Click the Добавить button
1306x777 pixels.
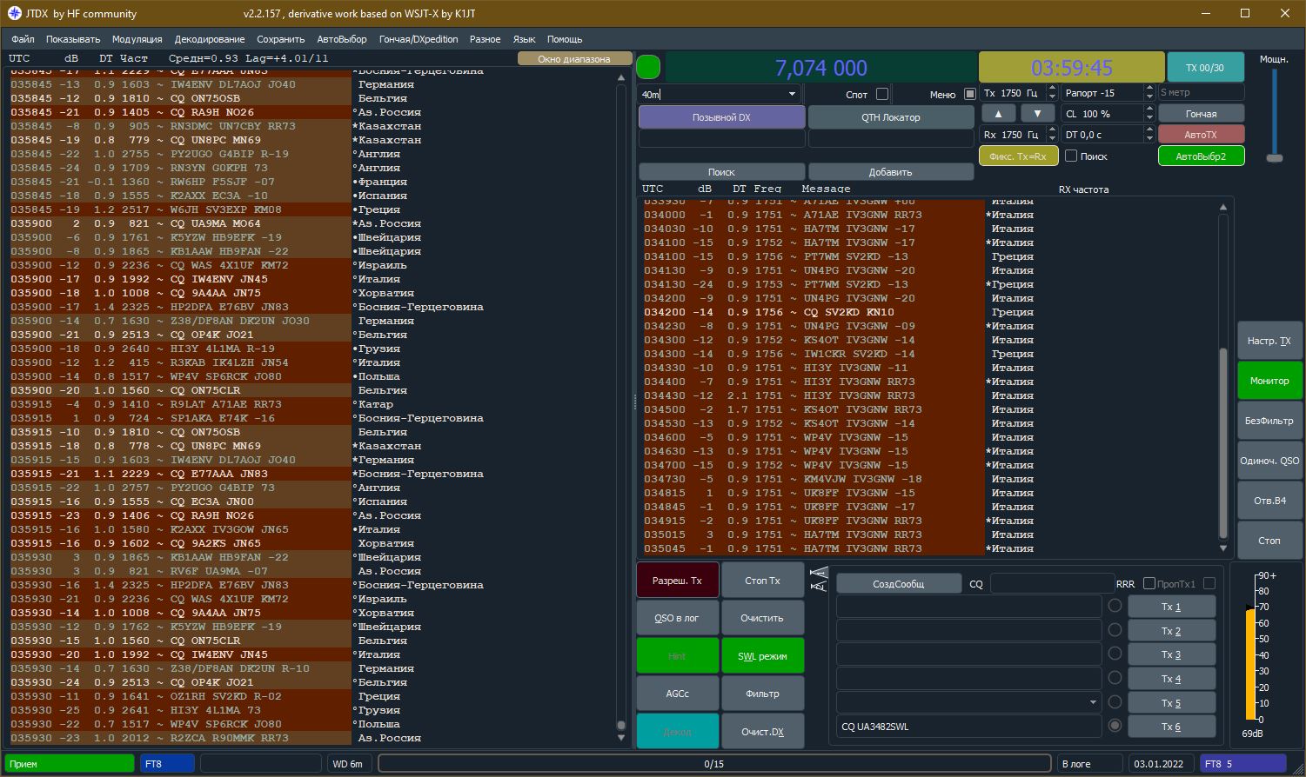pos(890,172)
